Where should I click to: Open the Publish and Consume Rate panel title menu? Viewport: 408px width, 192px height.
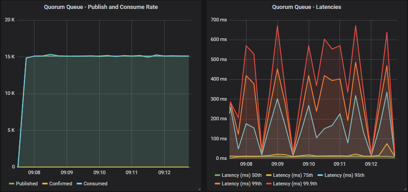pyautogui.click(x=101, y=7)
